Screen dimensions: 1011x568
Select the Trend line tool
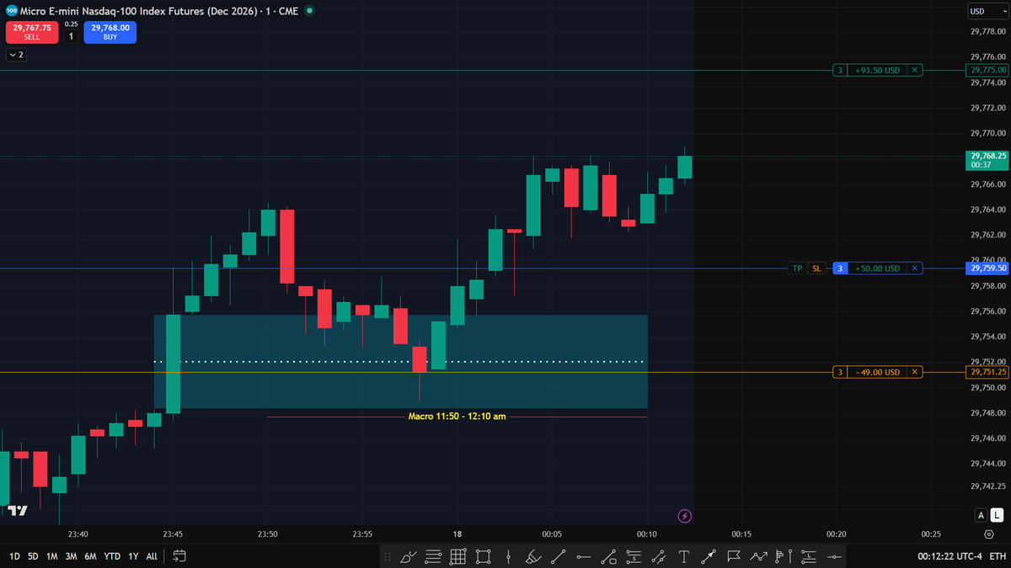pos(558,556)
